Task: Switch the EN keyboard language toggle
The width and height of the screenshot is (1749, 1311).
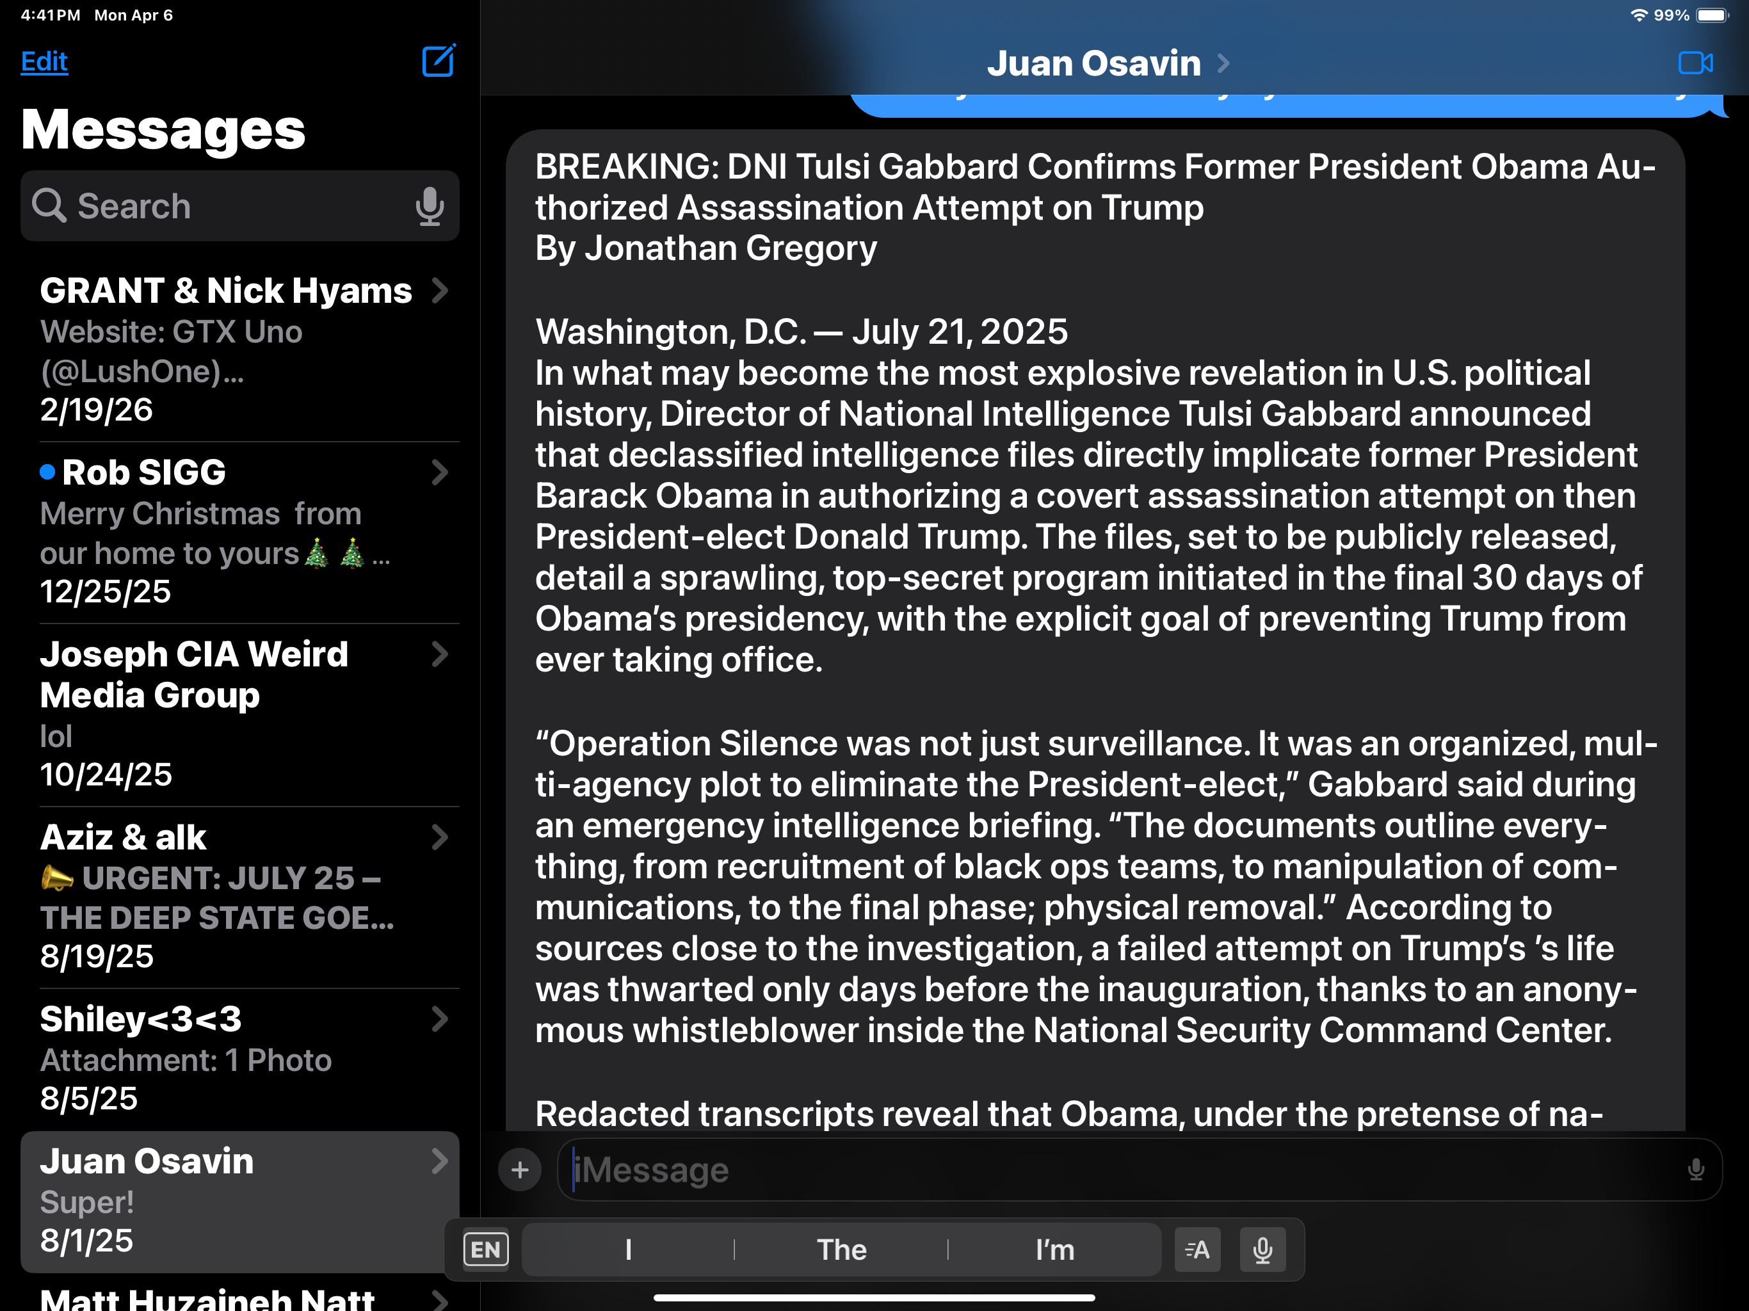Action: click(485, 1250)
